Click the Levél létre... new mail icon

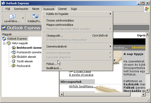click(13, 16)
